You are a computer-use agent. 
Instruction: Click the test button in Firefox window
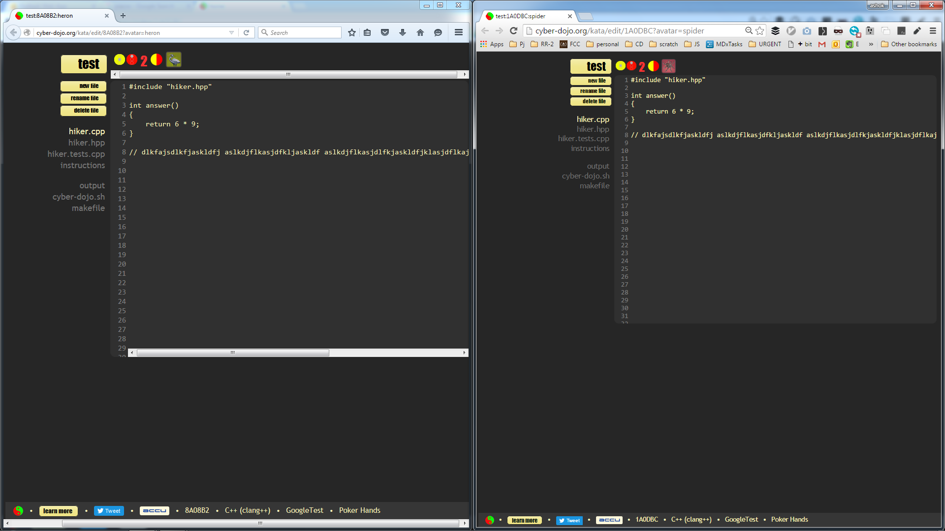click(x=84, y=64)
